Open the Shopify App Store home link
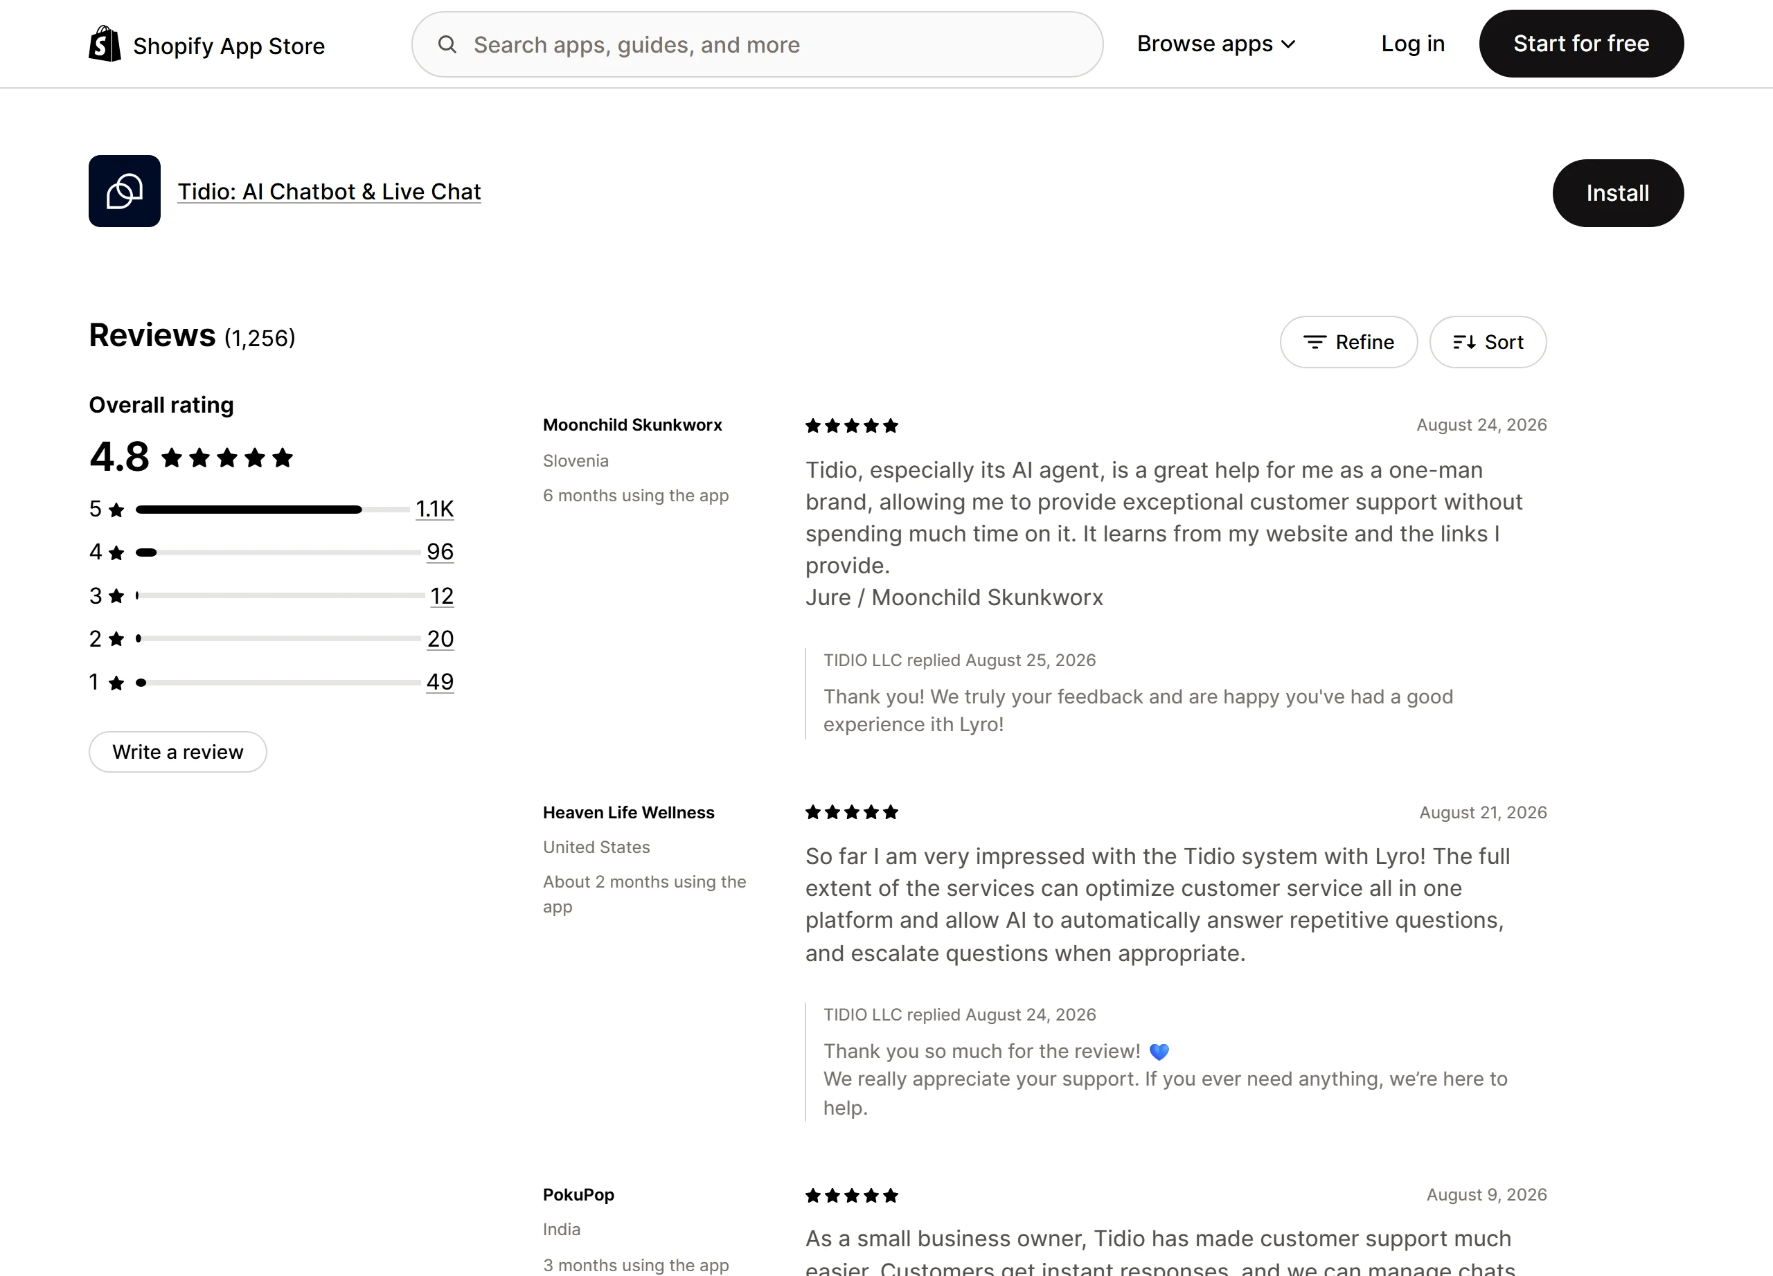 pyautogui.click(x=206, y=44)
